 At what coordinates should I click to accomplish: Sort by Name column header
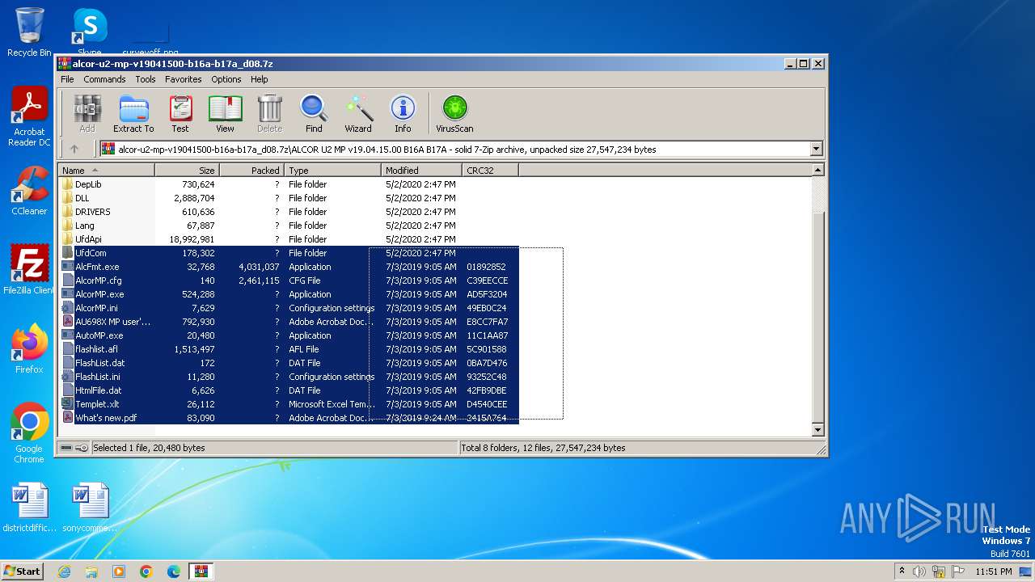(x=107, y=171)
